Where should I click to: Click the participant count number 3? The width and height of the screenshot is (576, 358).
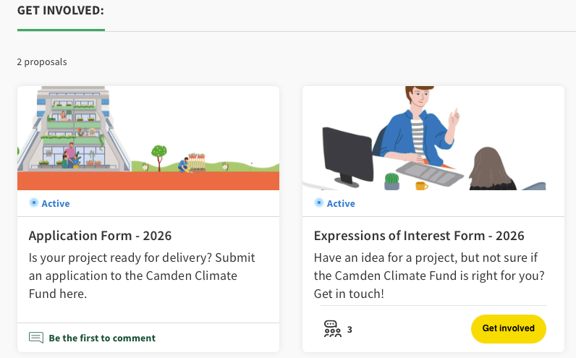[350, 329]
